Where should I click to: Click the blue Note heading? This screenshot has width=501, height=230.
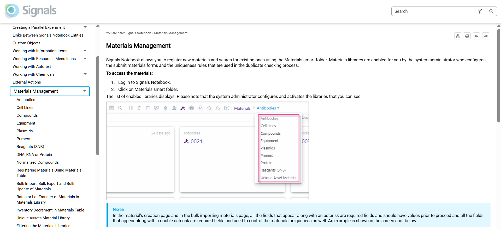[118, 209]
